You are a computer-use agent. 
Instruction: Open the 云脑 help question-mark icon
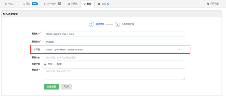(x=108, y=4)
